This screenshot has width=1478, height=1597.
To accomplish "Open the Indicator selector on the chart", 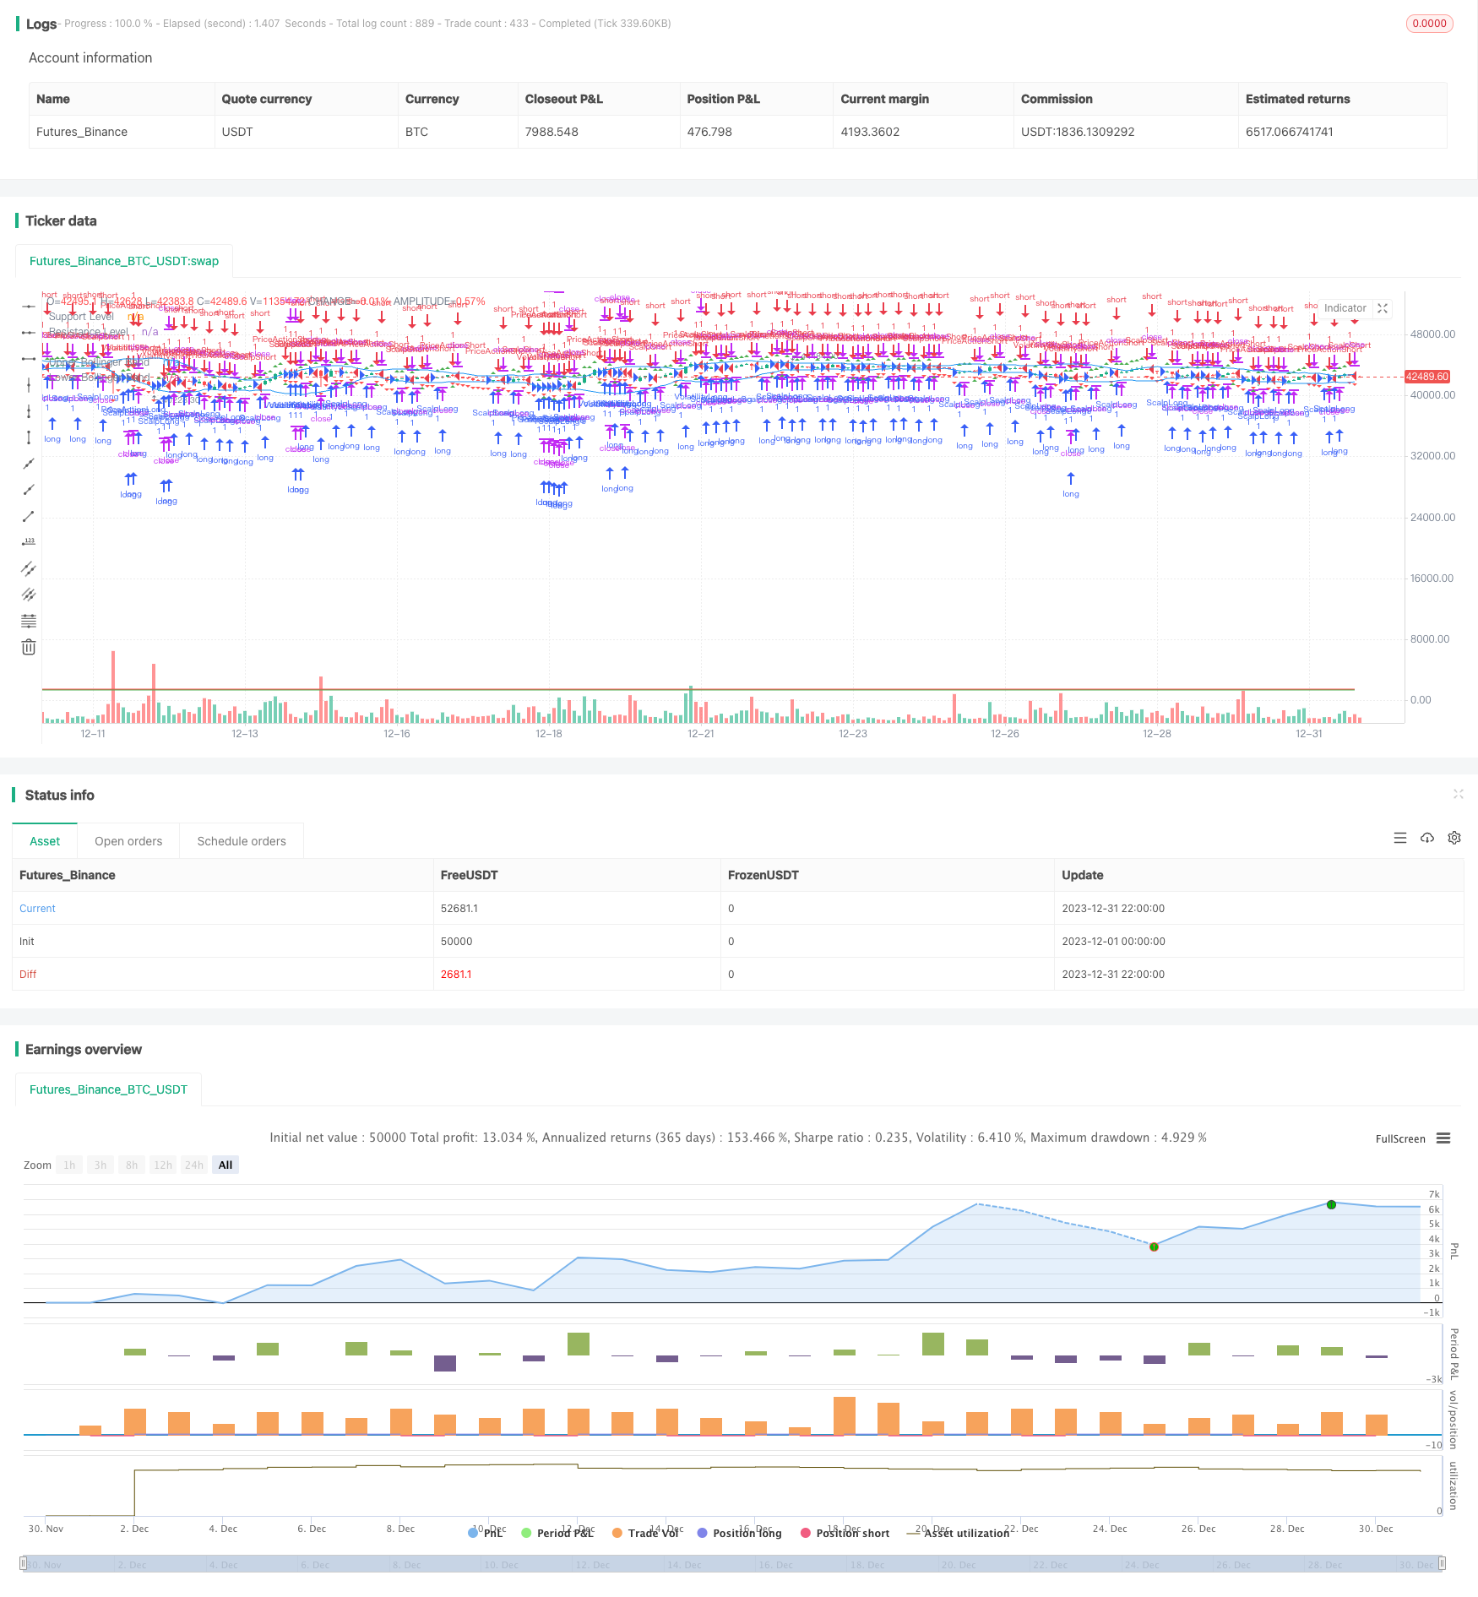I will coord(1345,308).
